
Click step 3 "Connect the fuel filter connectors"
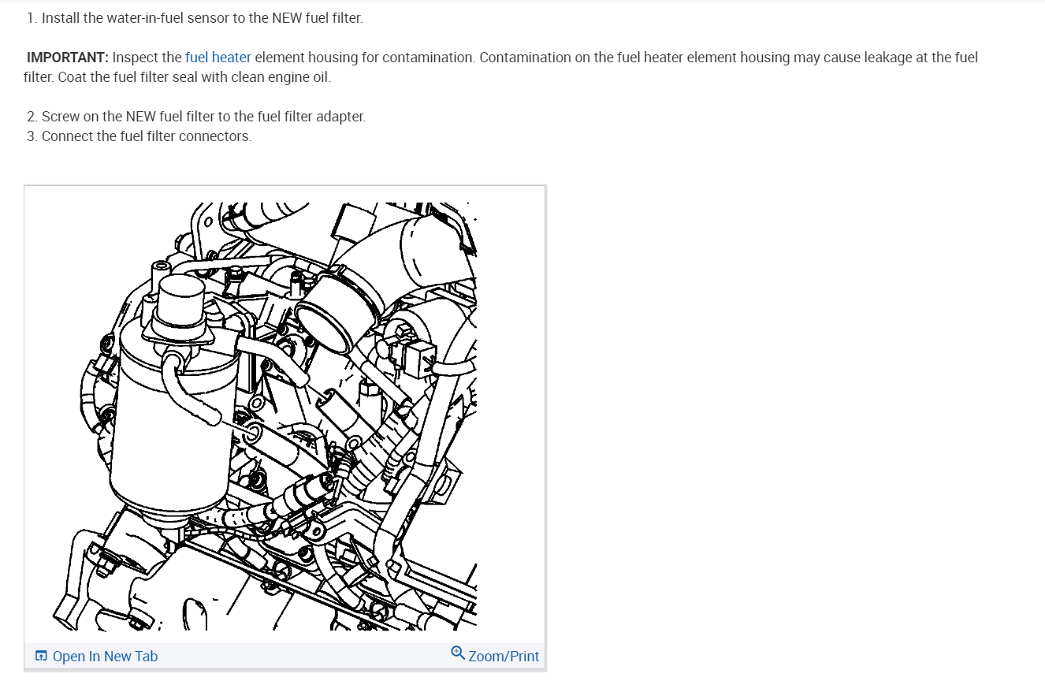(139, 136)
